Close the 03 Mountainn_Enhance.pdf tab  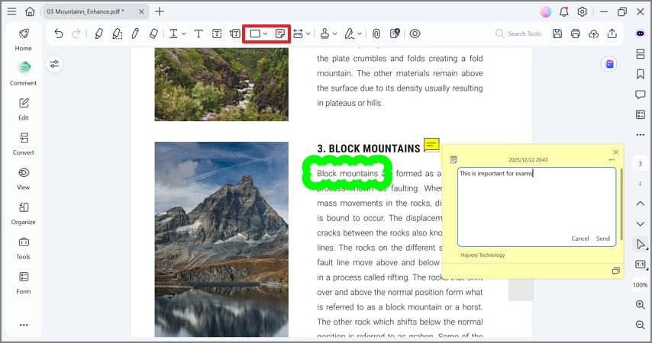point(141,11)
